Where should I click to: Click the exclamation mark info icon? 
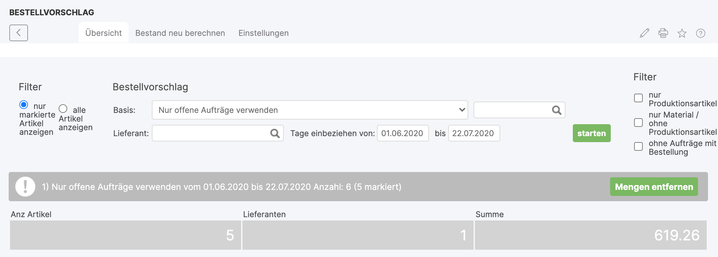(25, 187)
